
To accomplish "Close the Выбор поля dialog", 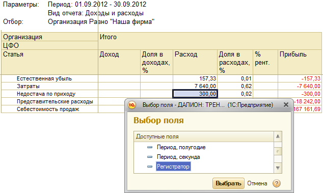I will (x=286, y=104).
